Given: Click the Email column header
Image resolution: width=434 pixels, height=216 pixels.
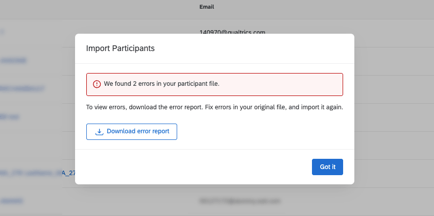Looking at the screenshot, I should [x=207, y=7].
